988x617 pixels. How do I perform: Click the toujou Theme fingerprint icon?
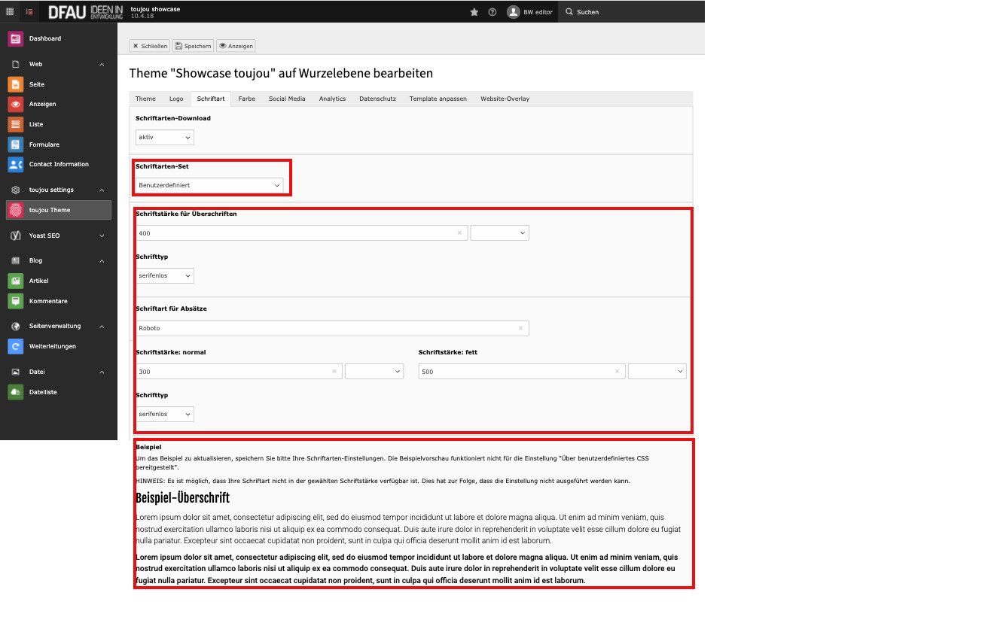pyautogui.click(x=15, y=210)
